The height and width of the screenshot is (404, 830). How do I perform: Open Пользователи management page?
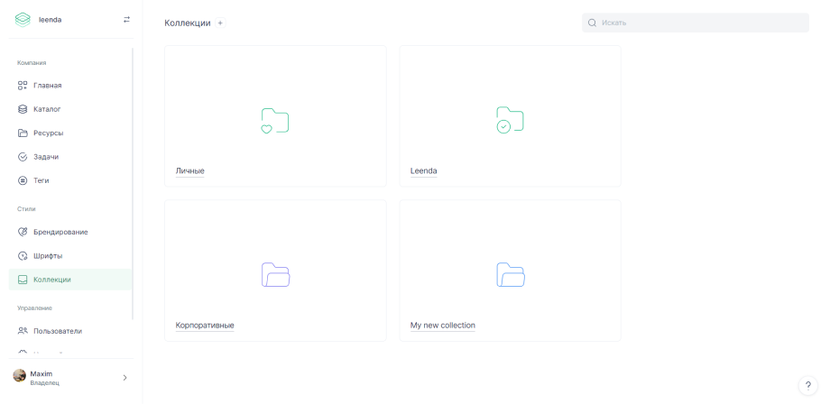point(57,331)
